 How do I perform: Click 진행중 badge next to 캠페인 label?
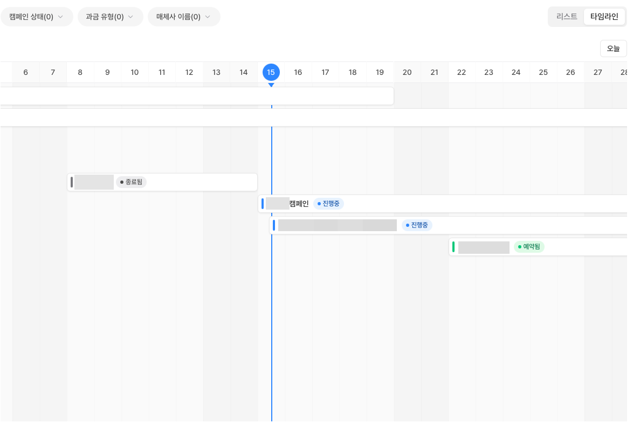coord(328,204)
